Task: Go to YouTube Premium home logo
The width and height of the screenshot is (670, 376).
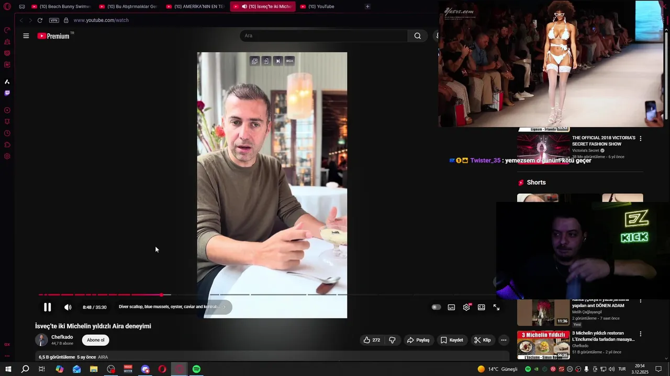Action: pyautogui.click(x=53, y=36)
